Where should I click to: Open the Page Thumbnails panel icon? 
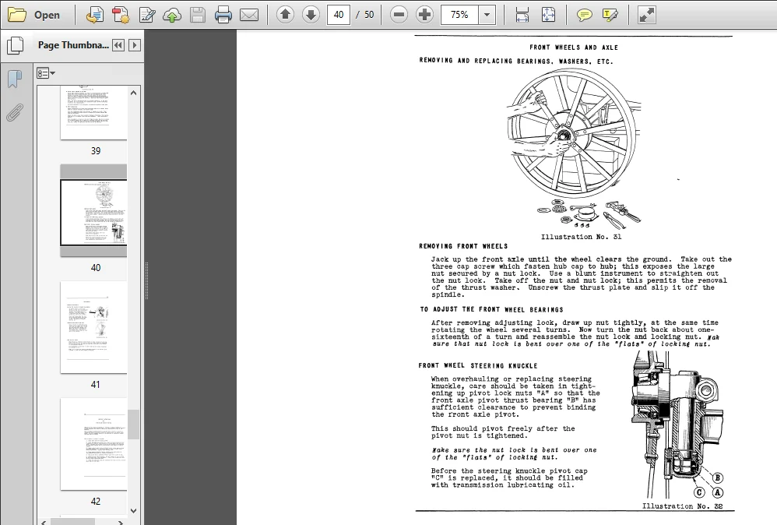click(15, 46)
